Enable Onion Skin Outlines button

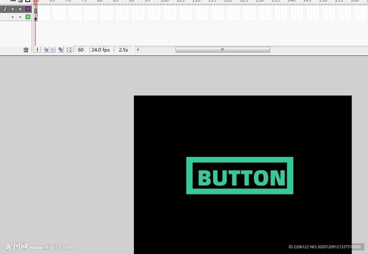52,50
